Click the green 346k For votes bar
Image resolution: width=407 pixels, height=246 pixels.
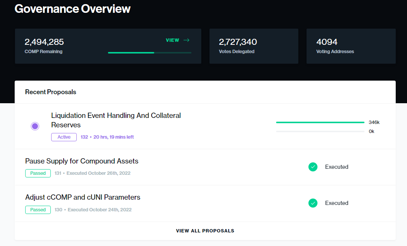pyautogui.click(x=320, y=122)
